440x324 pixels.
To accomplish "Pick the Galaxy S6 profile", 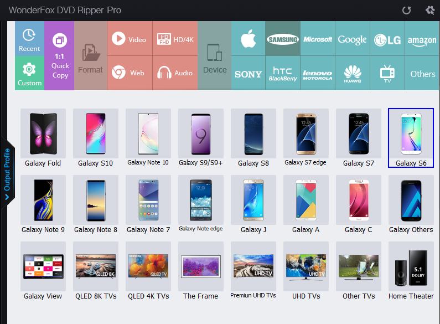I will click(411, 138).
